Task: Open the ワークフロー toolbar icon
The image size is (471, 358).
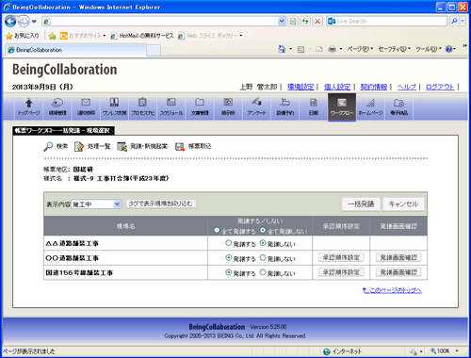Action: (x=342, y=106)
